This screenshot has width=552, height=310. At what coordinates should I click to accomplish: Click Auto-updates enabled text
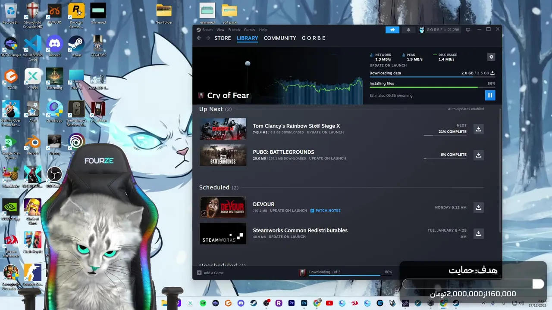466,109
